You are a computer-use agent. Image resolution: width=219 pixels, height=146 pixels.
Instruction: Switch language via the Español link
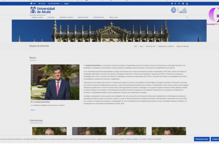66,4
